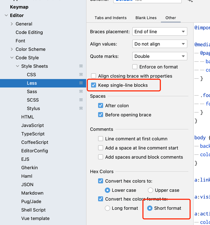Uncheck Keep single-line blocks
The height and width of the screenshot is (225, 210).
(94, 85)
